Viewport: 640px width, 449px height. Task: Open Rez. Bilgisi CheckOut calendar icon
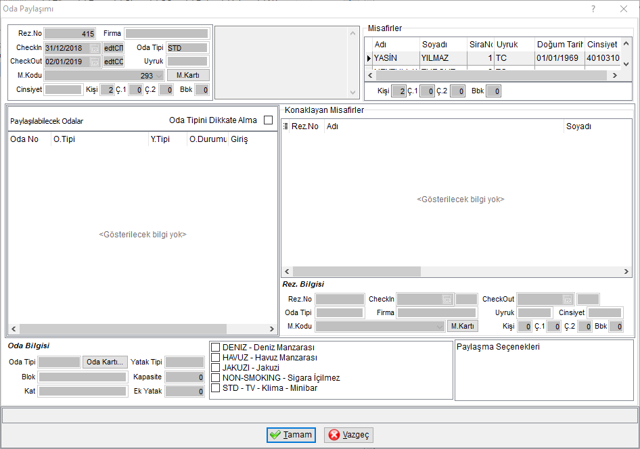coord(568,300)
